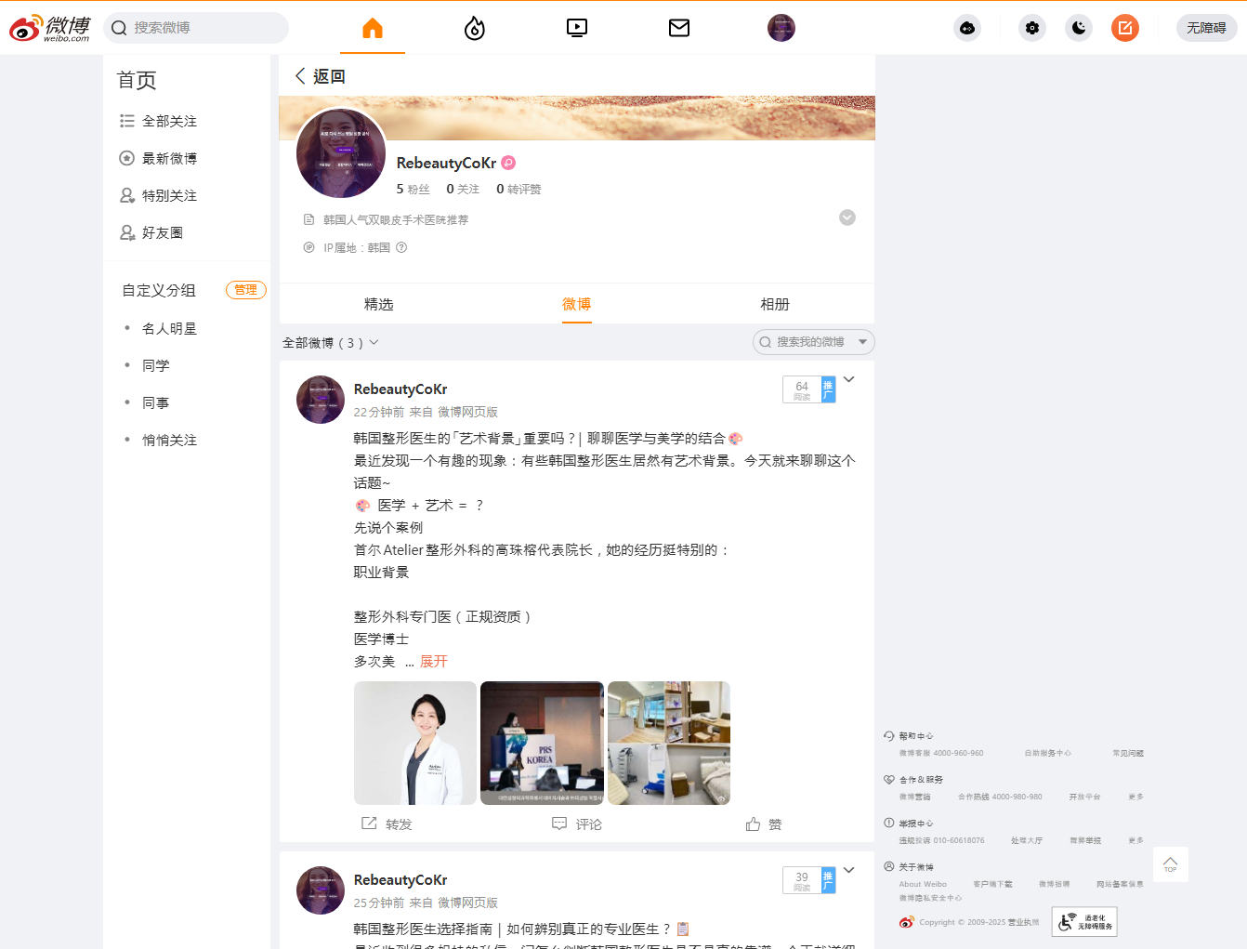Switch to the 精选 tab

[x=379, y=304]
